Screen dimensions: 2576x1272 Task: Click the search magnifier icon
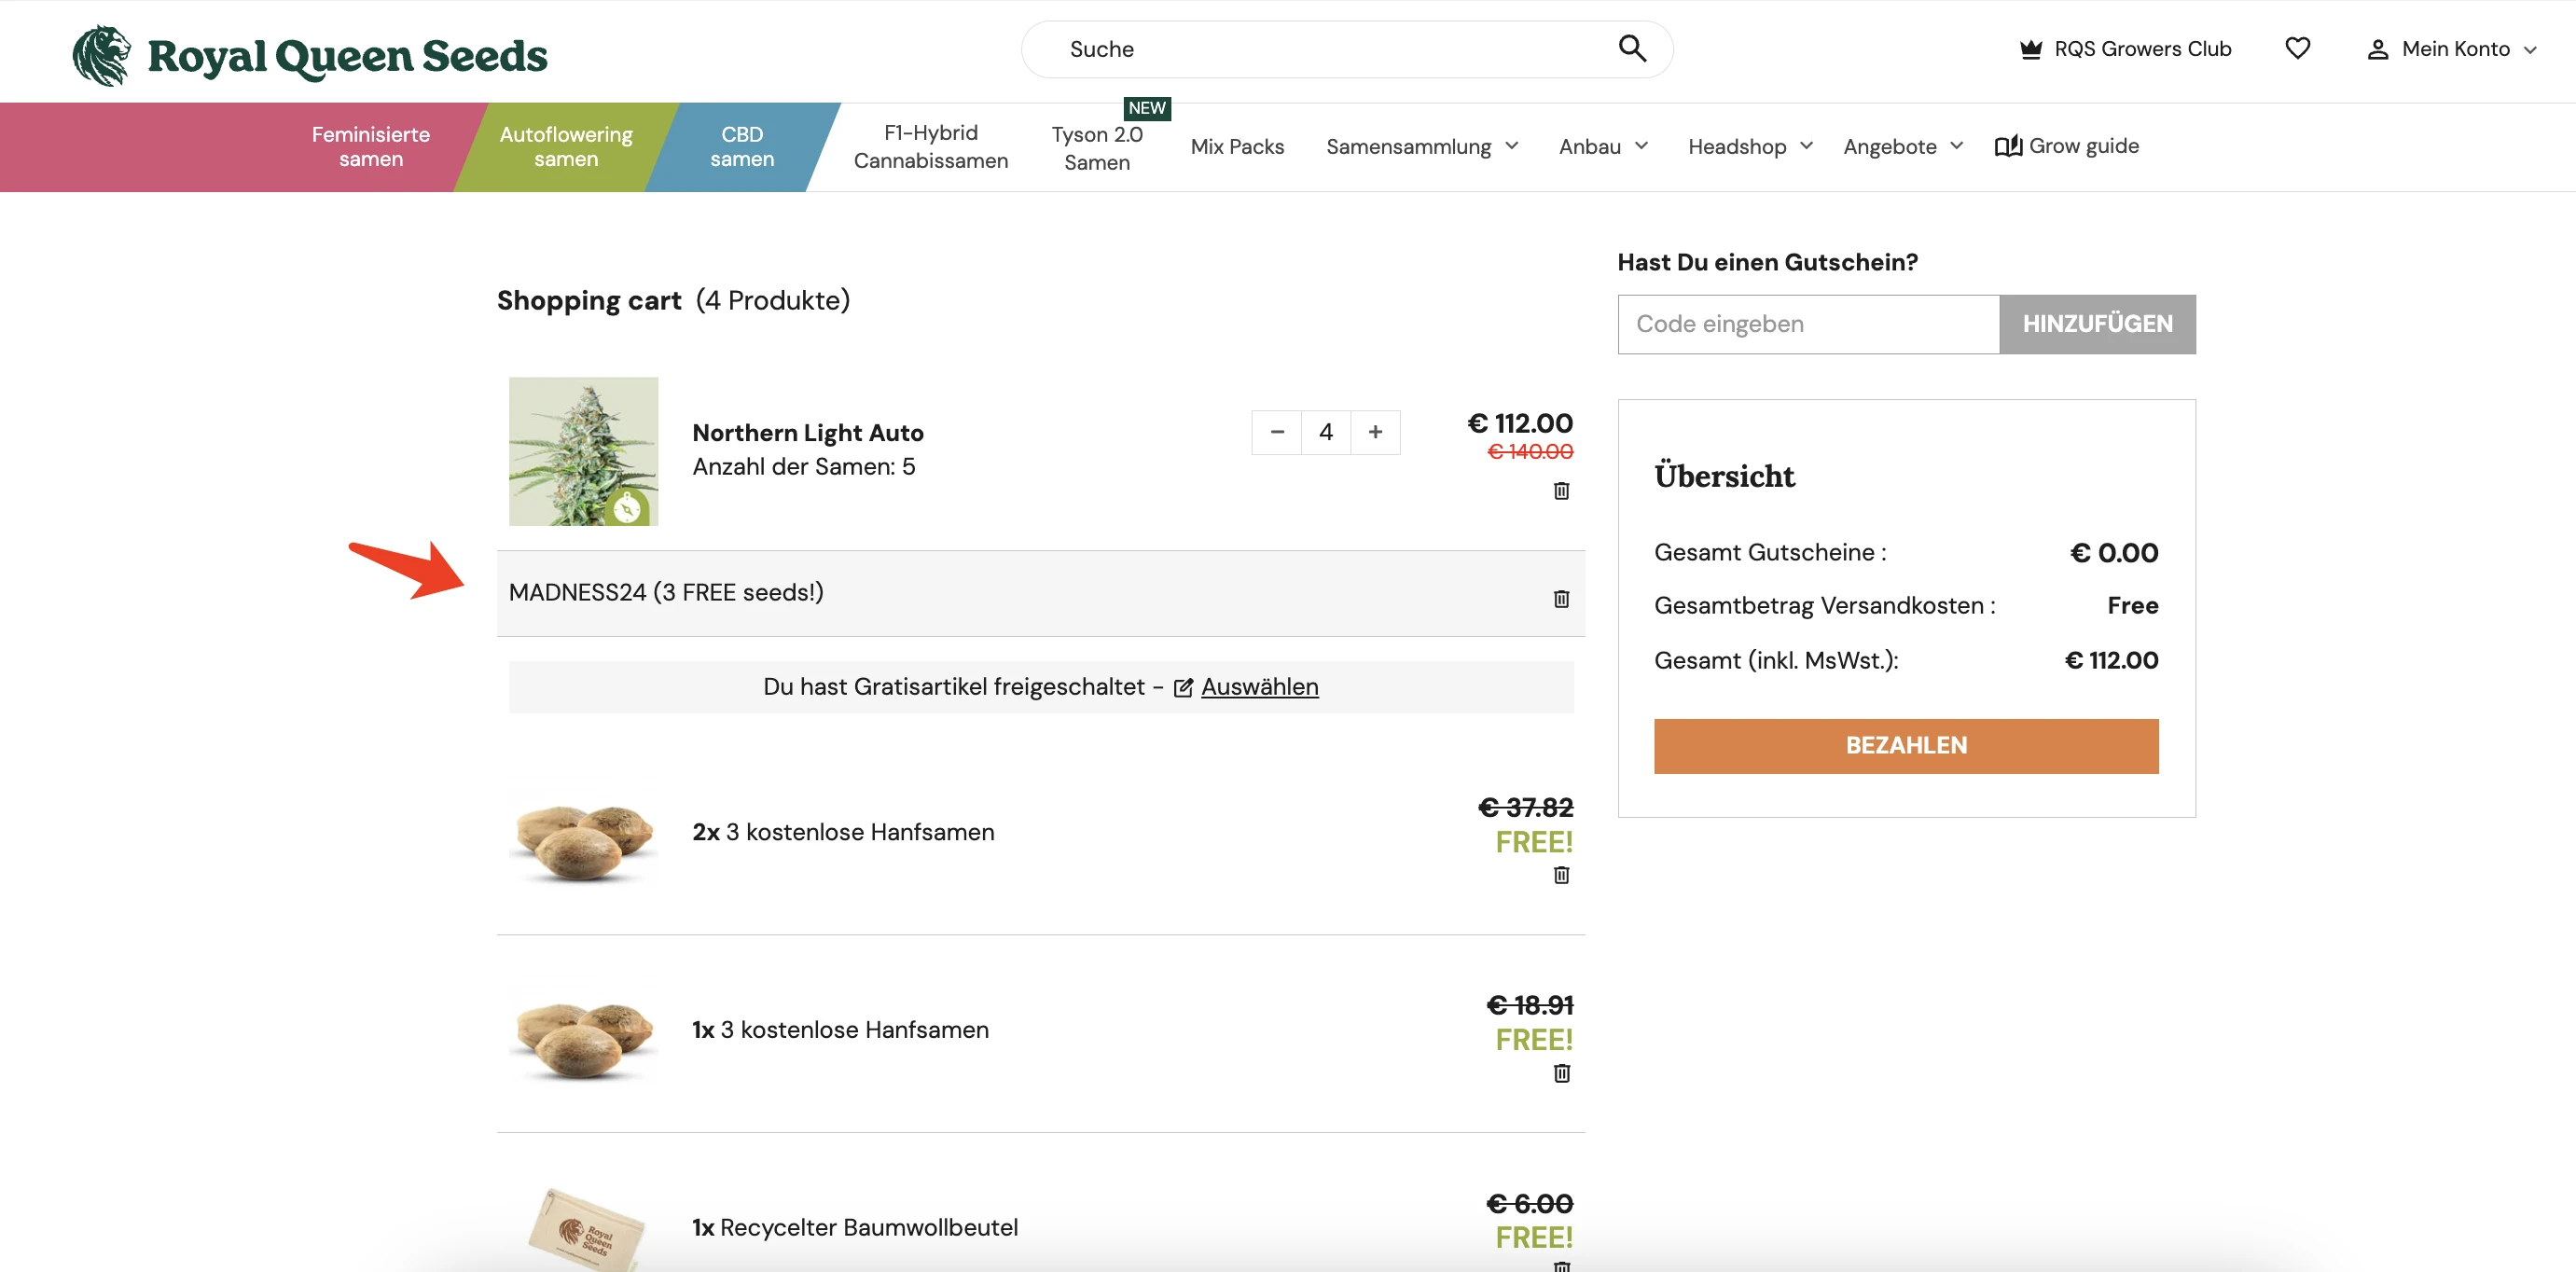point(1631,48)
